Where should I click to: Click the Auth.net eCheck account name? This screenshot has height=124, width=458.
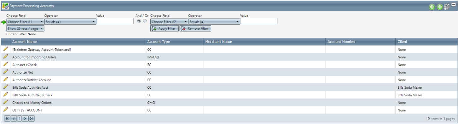click(25, 65)
